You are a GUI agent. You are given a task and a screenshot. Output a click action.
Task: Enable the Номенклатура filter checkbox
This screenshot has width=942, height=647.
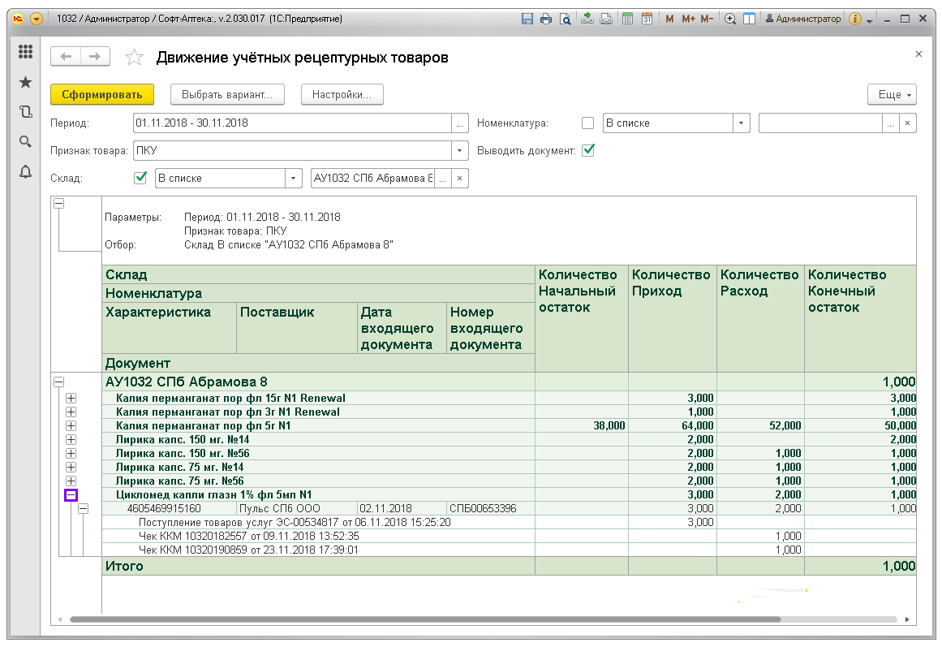(588, 123)
